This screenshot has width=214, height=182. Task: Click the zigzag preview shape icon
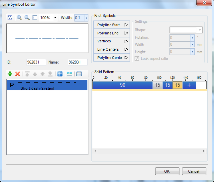(x=10, y=18)
